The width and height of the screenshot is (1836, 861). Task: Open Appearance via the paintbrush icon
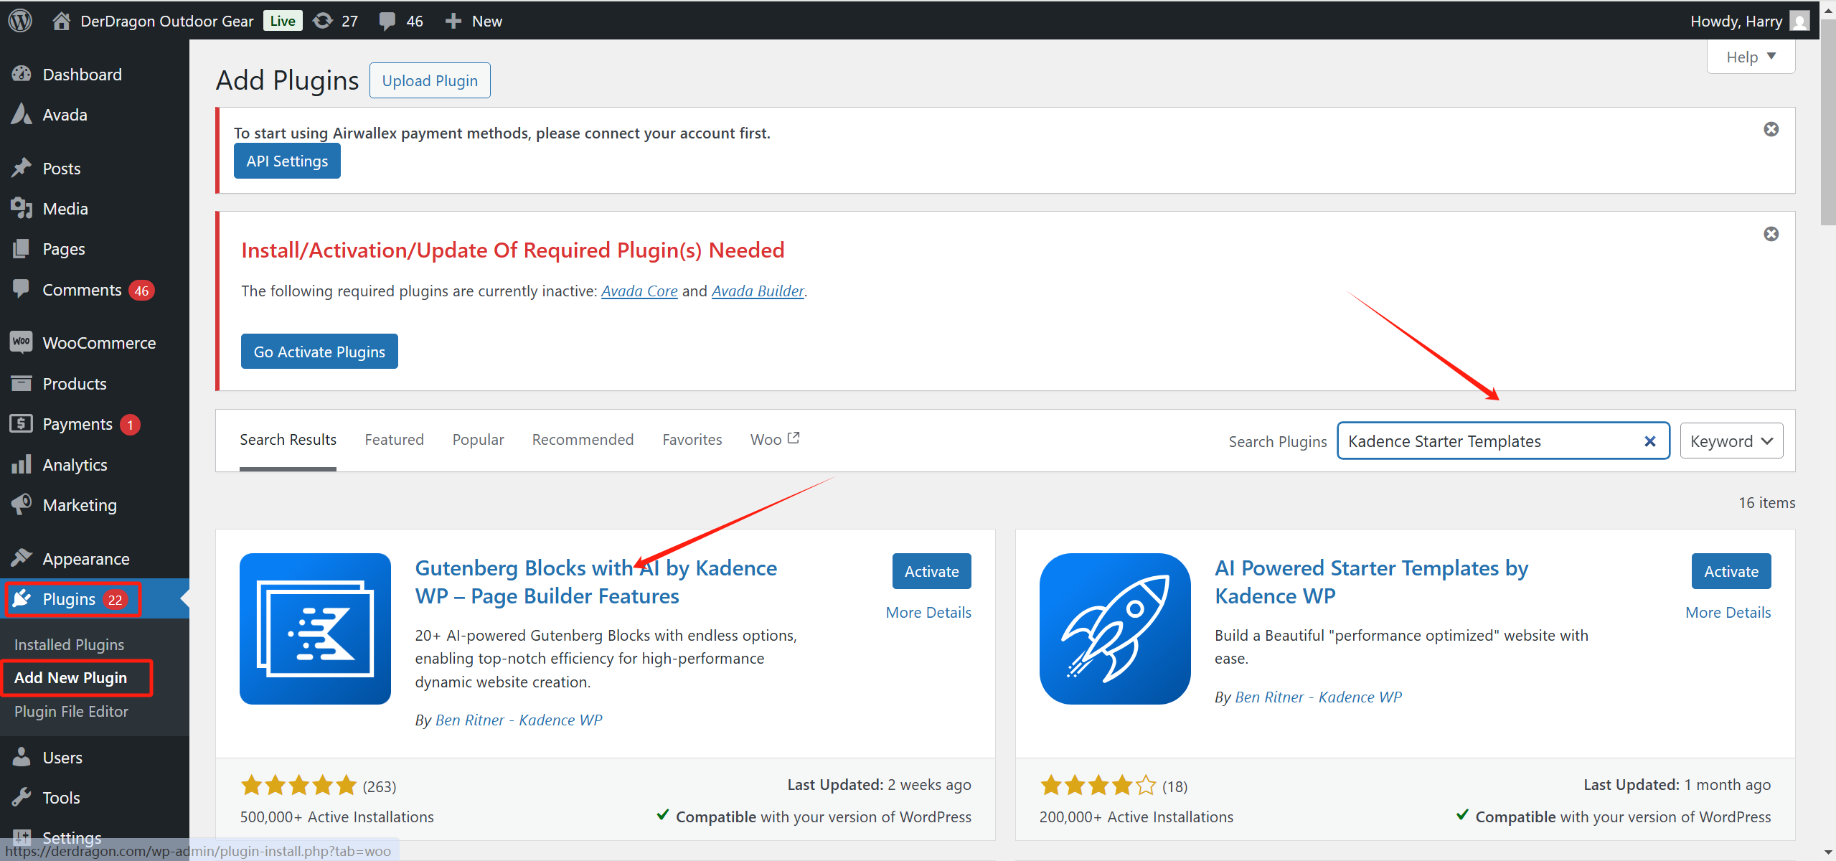[x=22, y=557]
